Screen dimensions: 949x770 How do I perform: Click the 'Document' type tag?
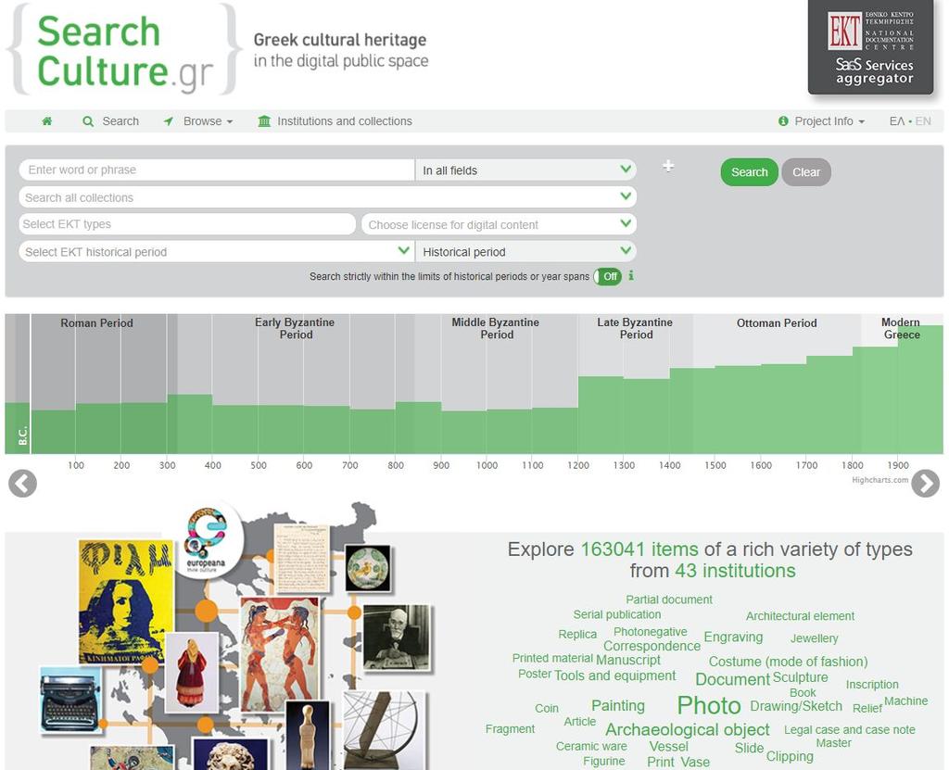[x=732, y=679]
